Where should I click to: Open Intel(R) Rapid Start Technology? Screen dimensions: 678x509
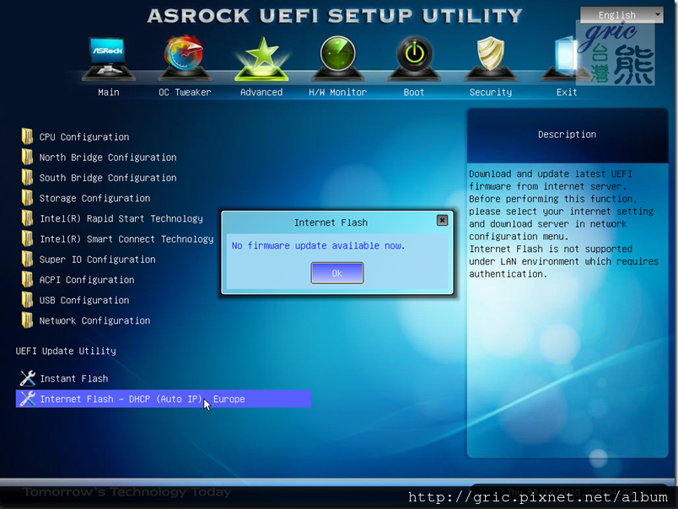point(121,218)
